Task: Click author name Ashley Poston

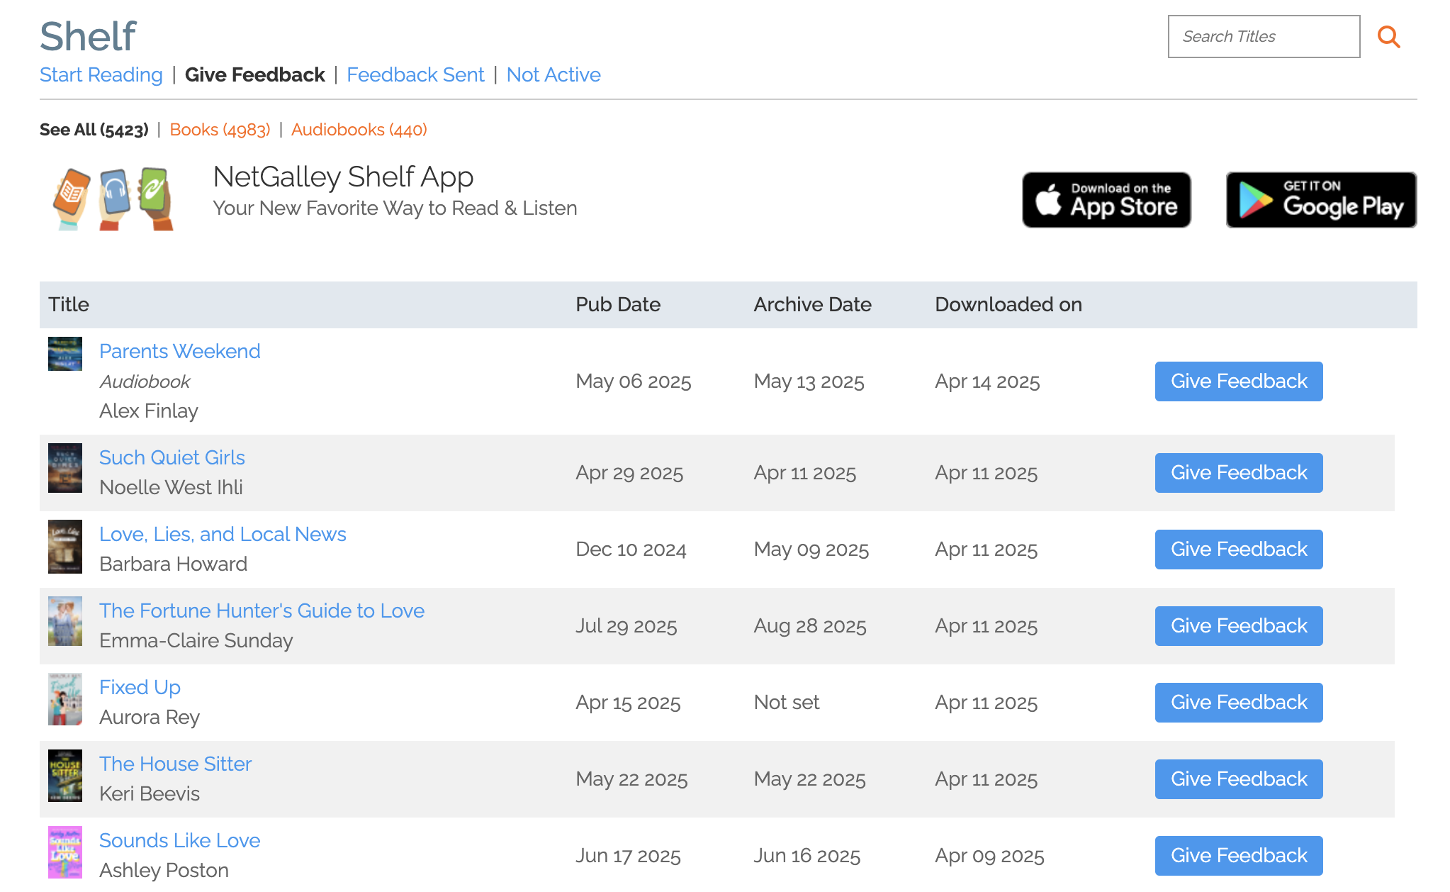Action: point(164,870)
